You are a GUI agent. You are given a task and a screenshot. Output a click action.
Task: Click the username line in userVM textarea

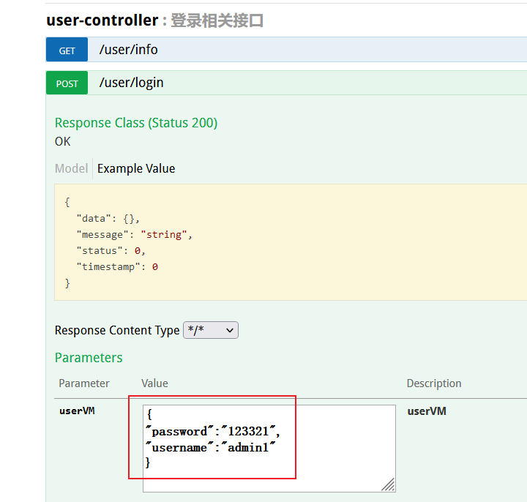pyautogui.click(x=211, y=447)
